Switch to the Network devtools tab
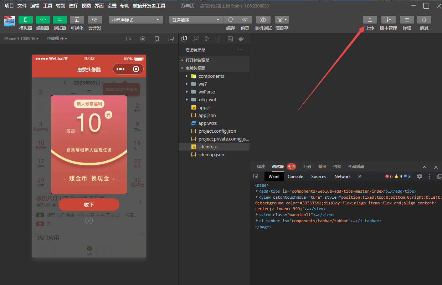The height and width of the screenshot is (285, 442). (343, 177)
